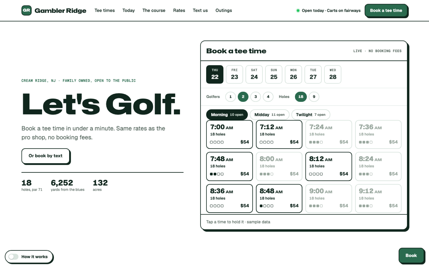Go to the Today nav link
The image size is (429, 268).
tap(129, 10)
